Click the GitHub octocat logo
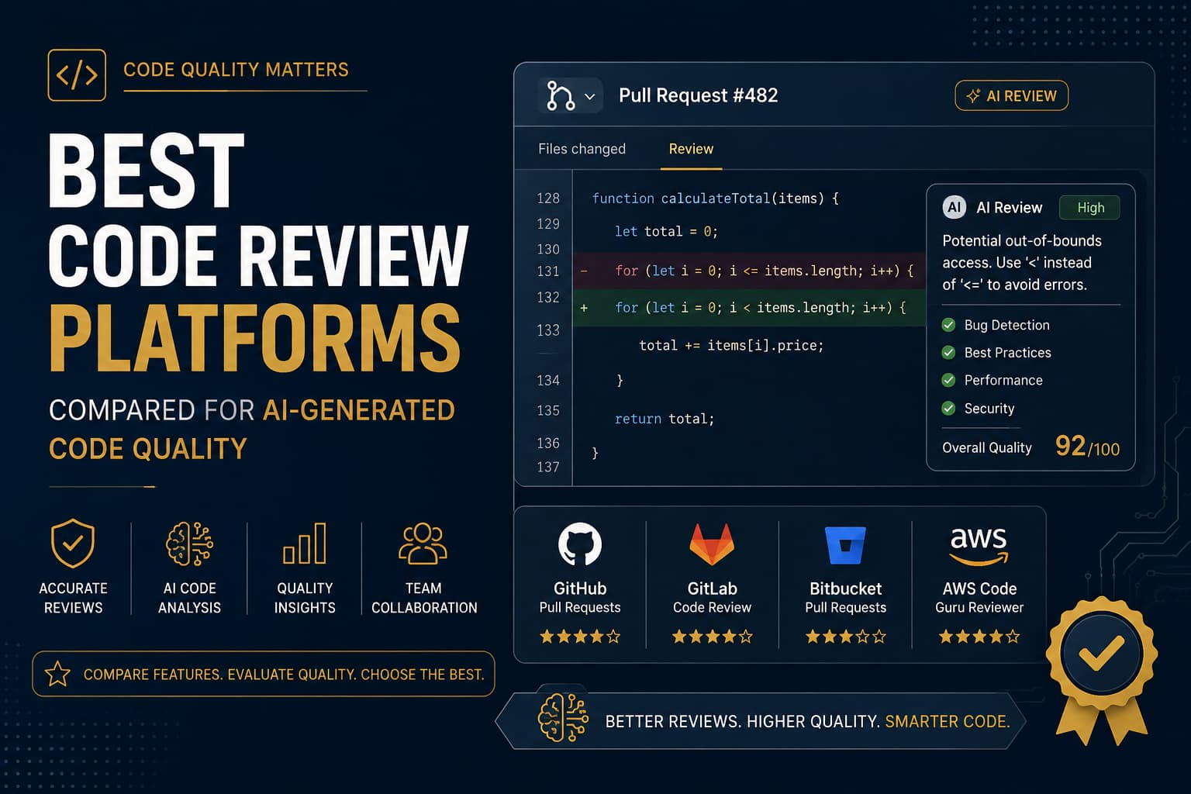Viewport: 1191px width, 794px height. (580, 544)
